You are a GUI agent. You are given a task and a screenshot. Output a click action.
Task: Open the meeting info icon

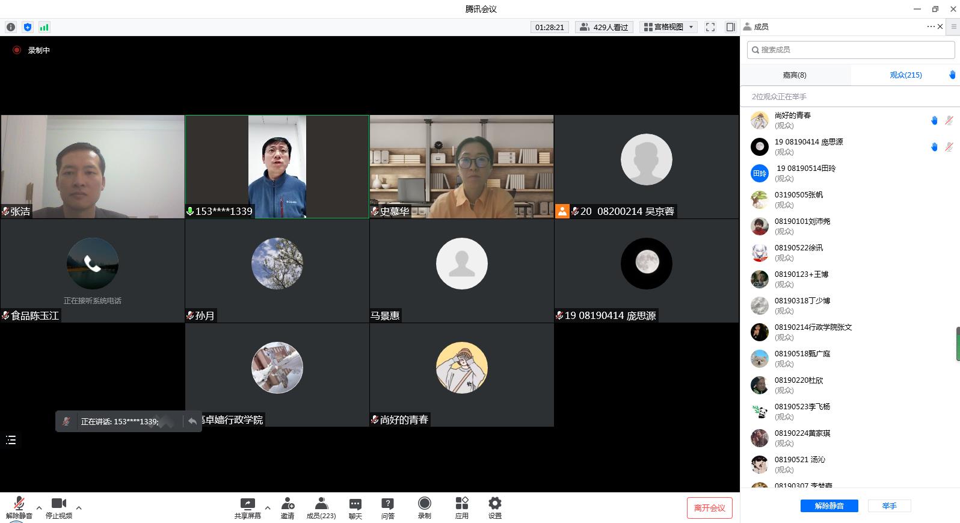click(11, 27)
